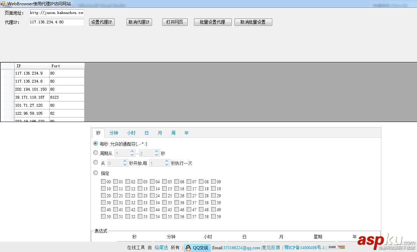
Task: Increment the 秒开始 start value stepper
Action: point(125,161)
